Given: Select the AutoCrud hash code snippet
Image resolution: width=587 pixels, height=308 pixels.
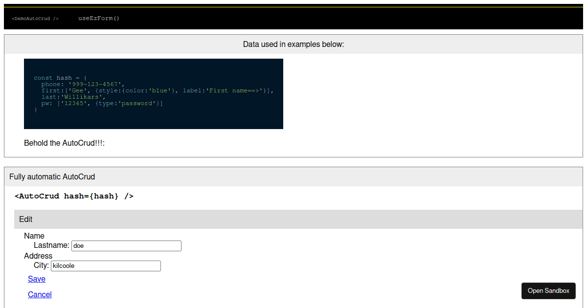Looking at the screenshot, I should coord(73,196).
